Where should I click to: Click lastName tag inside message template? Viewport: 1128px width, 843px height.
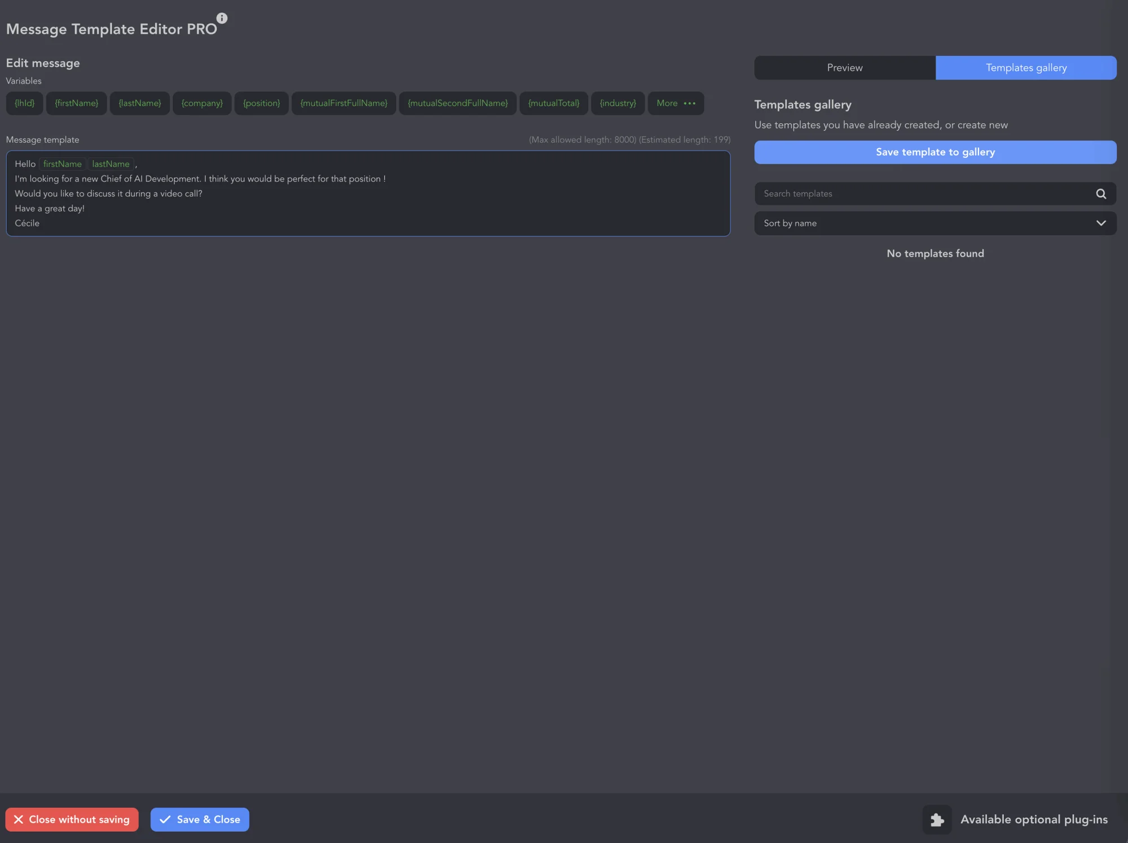[x=111, y=164]
